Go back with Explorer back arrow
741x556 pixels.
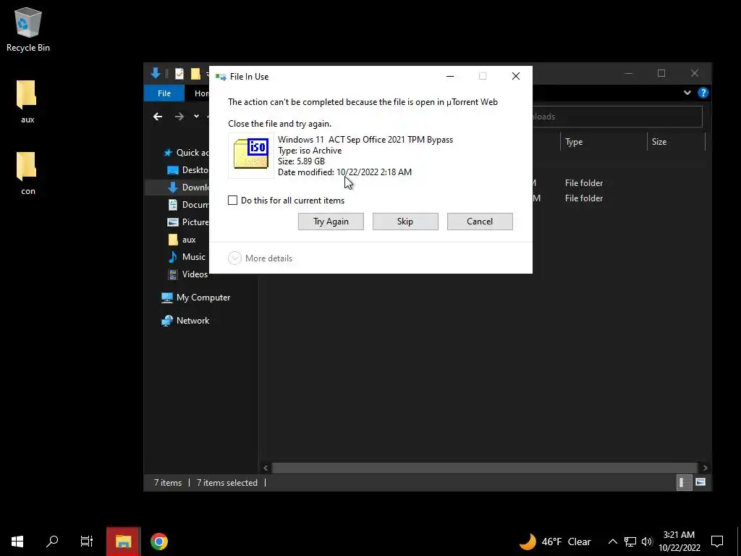coord(158,117)
